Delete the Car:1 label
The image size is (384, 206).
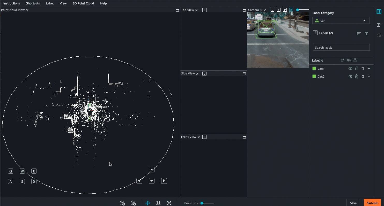(363, 68)
